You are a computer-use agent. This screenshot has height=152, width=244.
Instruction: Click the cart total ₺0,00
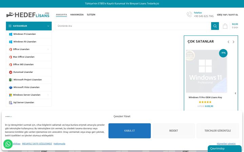click(x=235, y=24)
